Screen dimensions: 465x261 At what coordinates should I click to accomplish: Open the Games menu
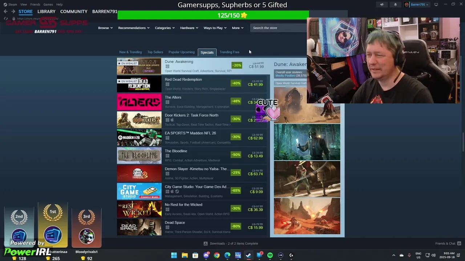tap(48, 4)
